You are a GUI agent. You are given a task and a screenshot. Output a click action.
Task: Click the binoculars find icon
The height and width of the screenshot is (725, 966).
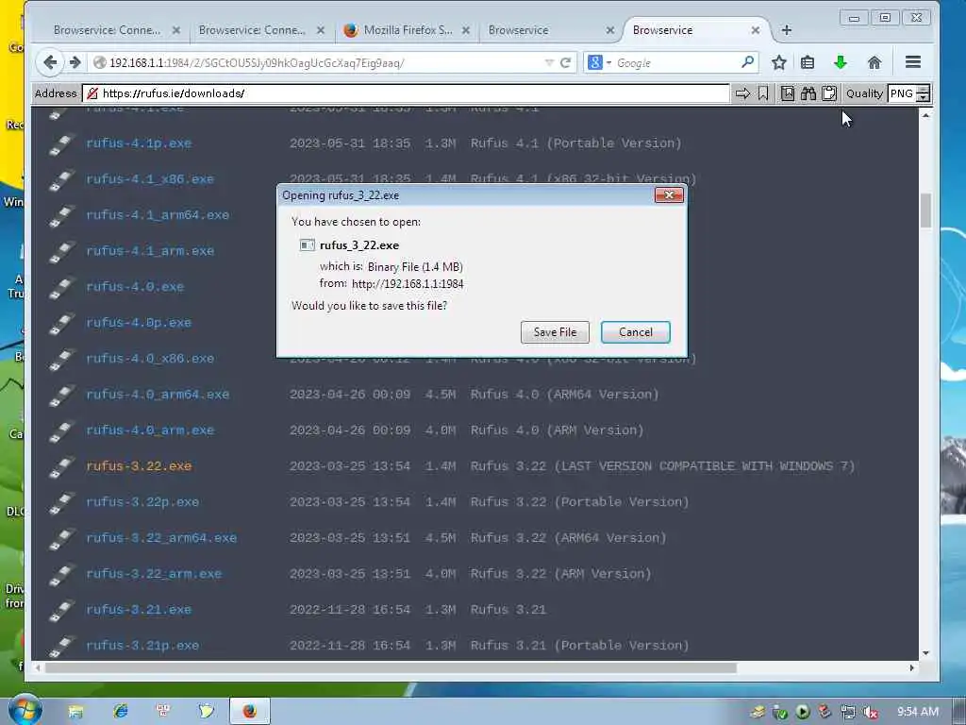pyautogui.click(x=808, y=93)
